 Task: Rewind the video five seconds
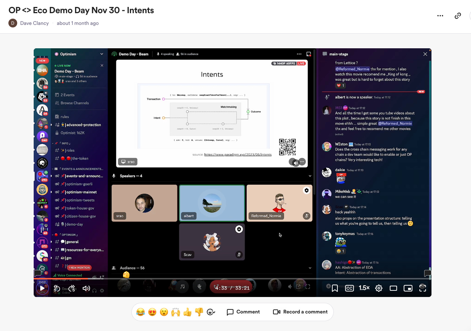(57, 288)
